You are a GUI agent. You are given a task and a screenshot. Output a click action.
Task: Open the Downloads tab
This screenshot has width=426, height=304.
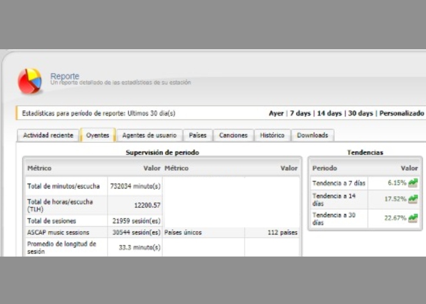312,135
